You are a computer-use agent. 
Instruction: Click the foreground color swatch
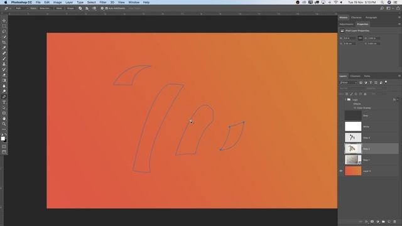coord(3,139)
